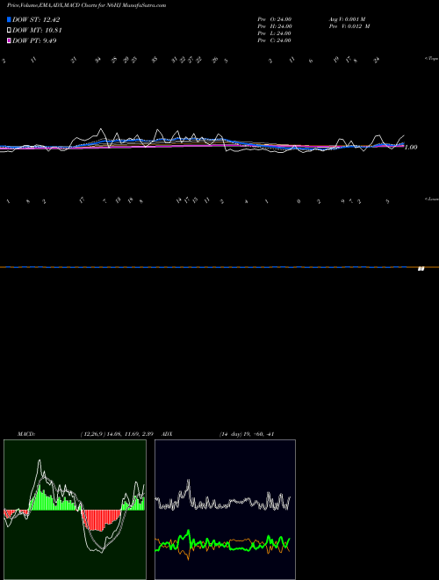
Task: Click the 'Pre O: 24.00' open value
Action: coord(275,19)
